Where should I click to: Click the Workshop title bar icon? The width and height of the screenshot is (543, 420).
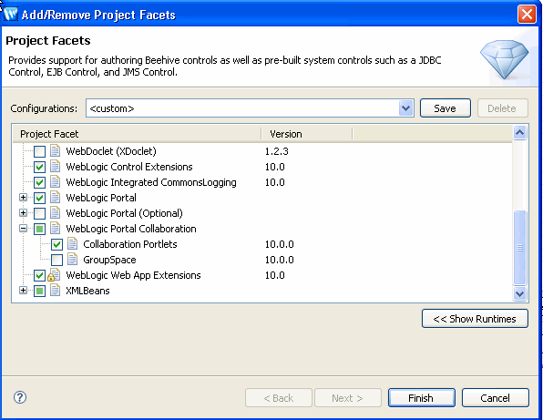10,15
